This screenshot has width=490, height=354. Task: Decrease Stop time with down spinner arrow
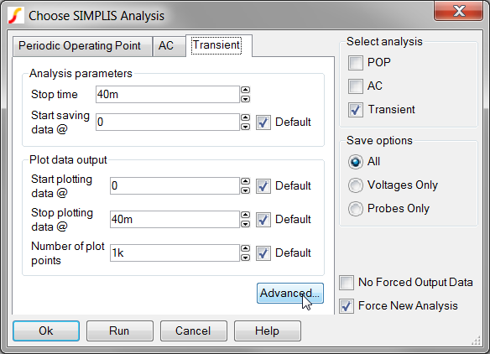click(246, 99)
